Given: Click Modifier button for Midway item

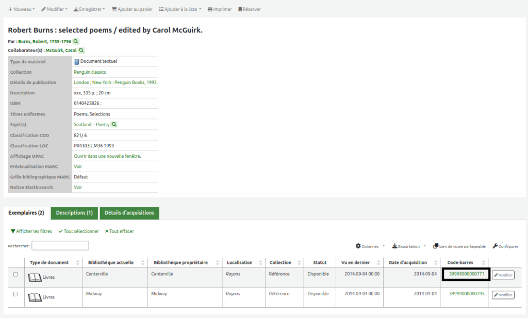Looking at the screenshot, I should click(x=503, y=295).
